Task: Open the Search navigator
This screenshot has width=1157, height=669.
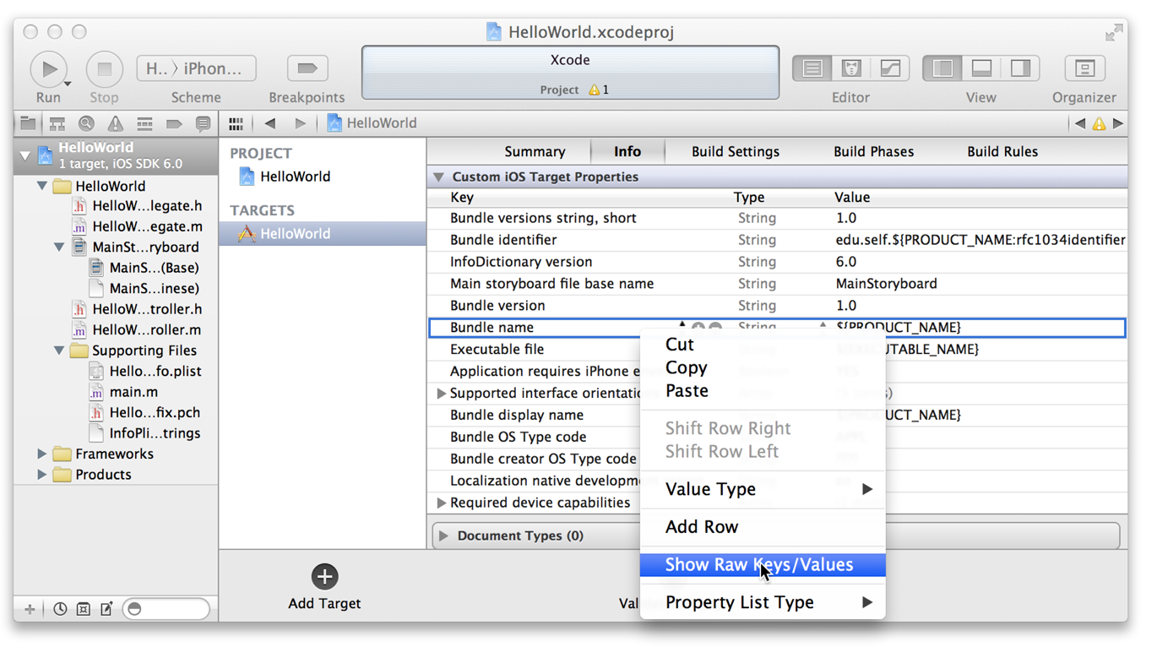Action: pyautogui.click(x=86, y=124)
